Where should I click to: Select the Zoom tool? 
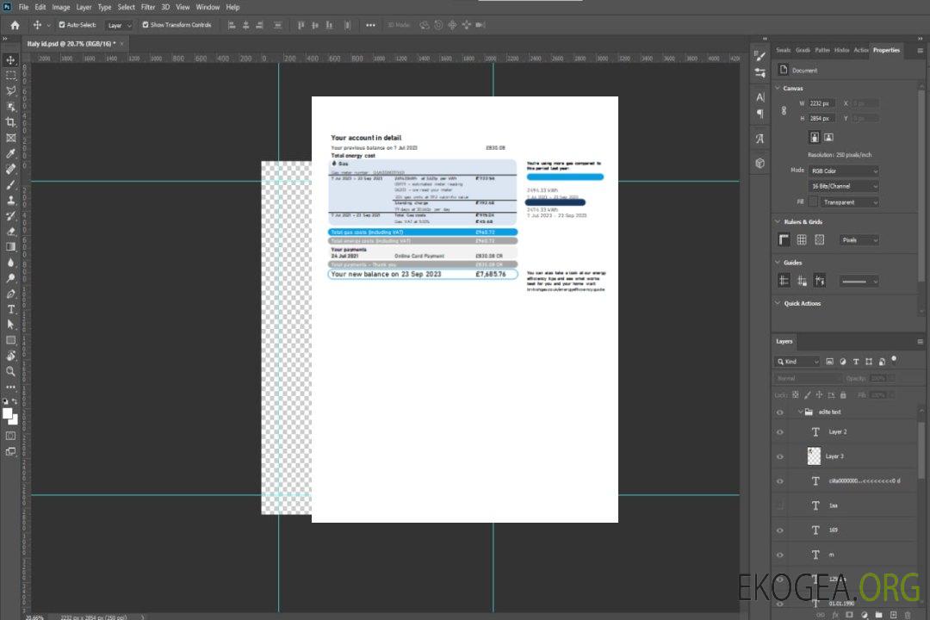coord(11,371)
